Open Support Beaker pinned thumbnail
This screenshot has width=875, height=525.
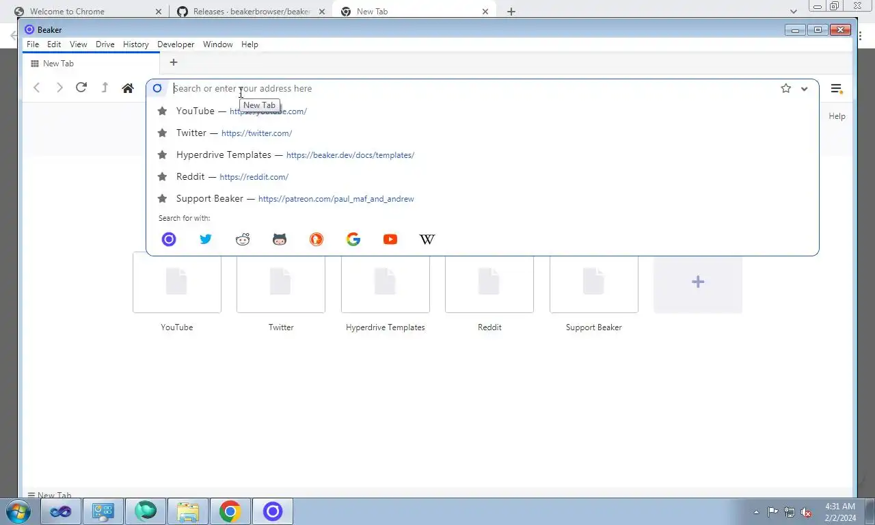coord(594,283)
